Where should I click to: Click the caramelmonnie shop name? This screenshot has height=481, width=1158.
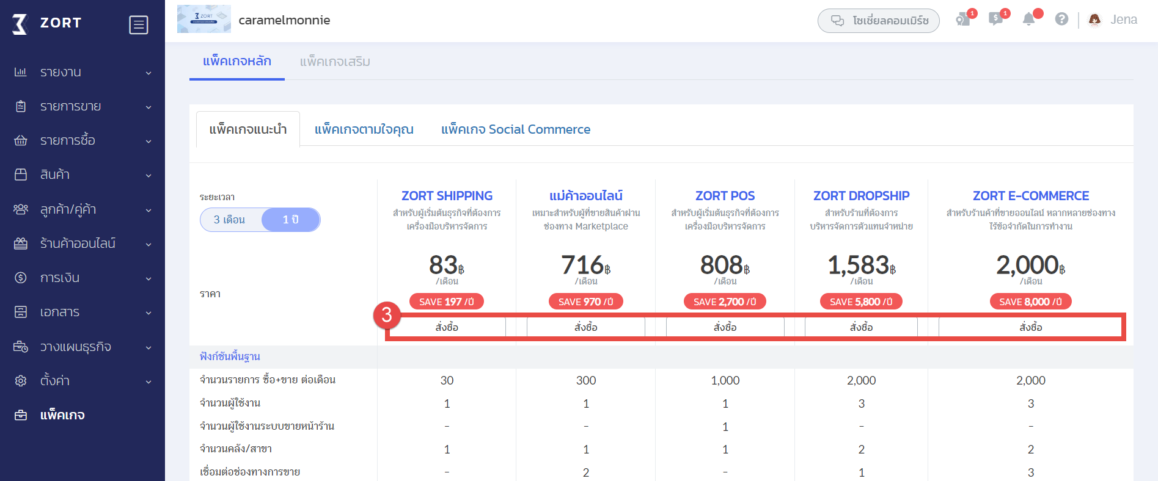[284, 20]
